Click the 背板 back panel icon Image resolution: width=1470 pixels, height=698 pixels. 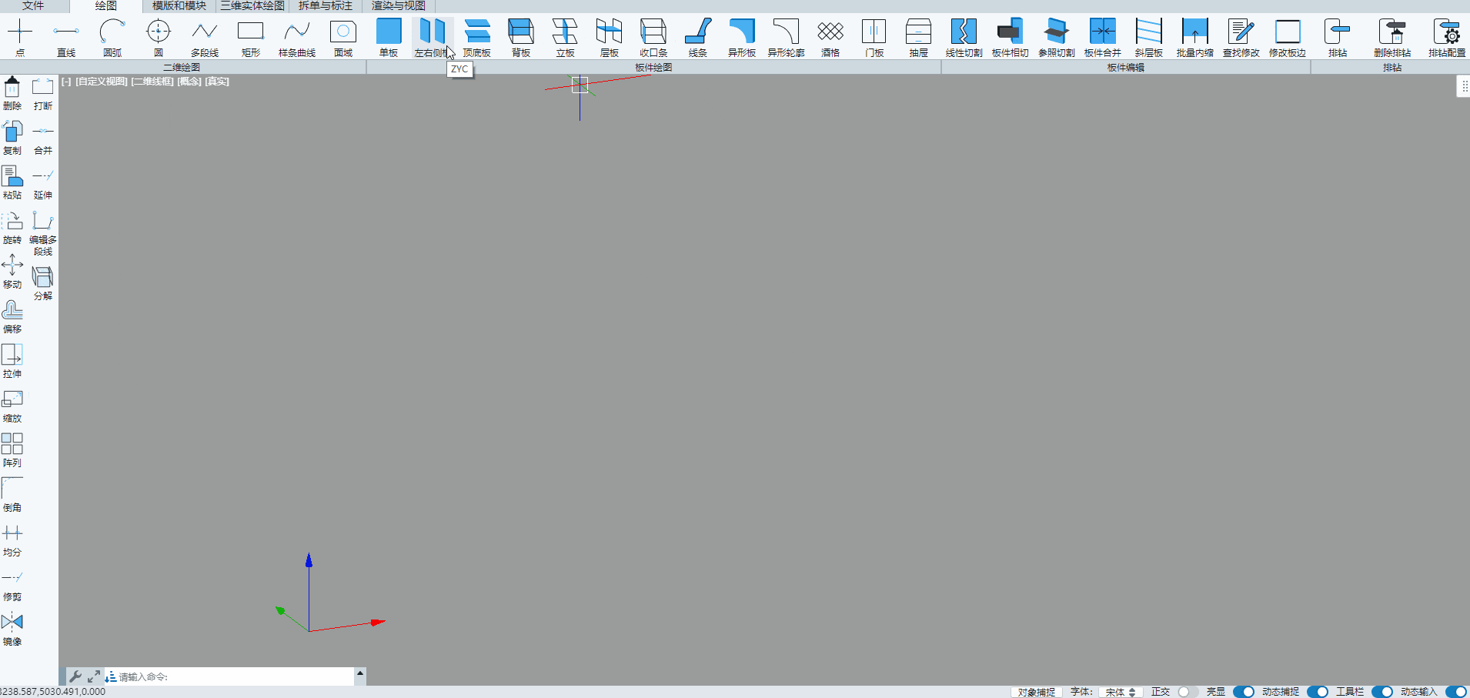pos(521,37)
